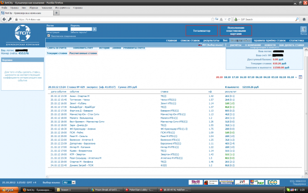Click the volume icon in system tray
This screenshot has width=308, height=193.
296,190
